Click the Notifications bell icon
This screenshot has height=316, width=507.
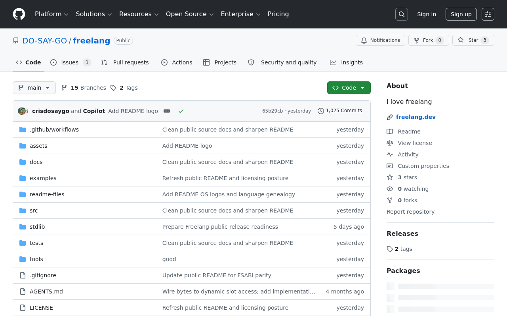[364, 40]
